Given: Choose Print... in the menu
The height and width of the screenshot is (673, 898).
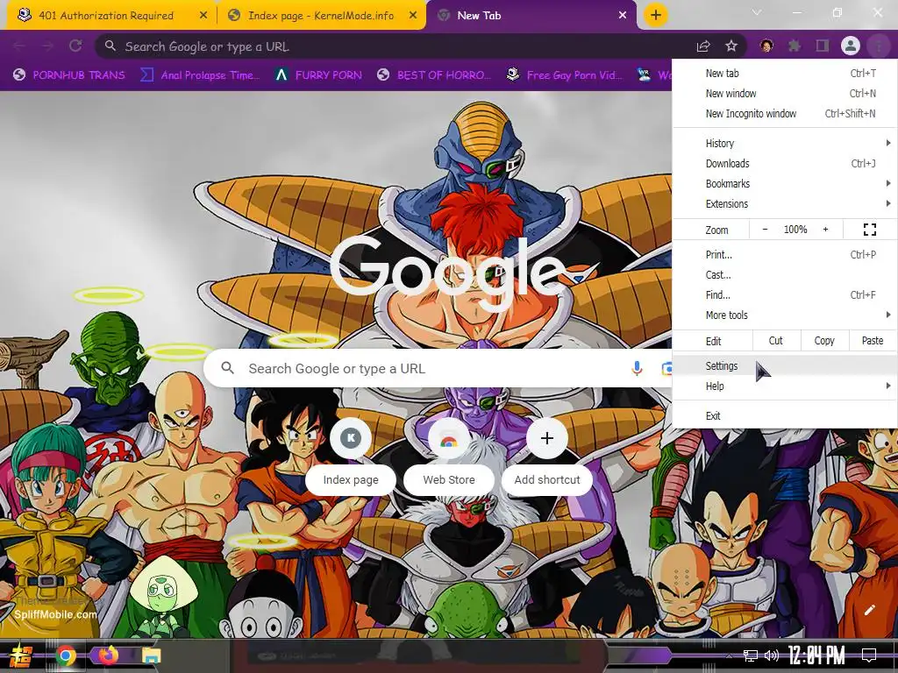Looking at the screenshot, I should click(x=785, y=255).
